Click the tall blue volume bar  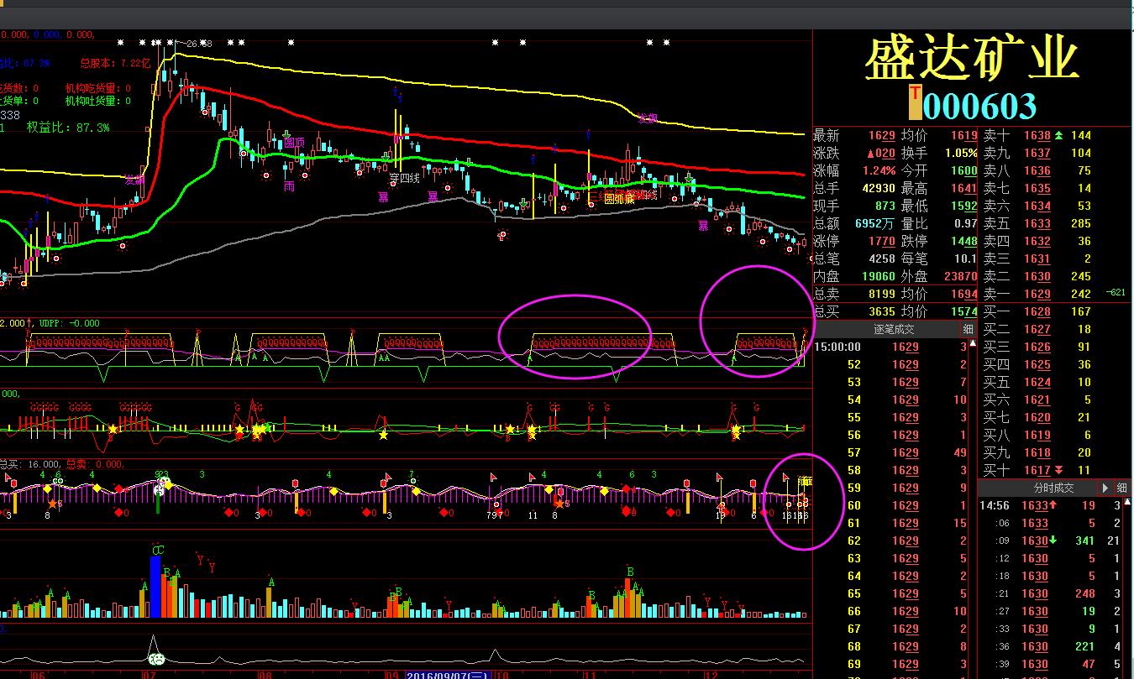click(155, 586)
